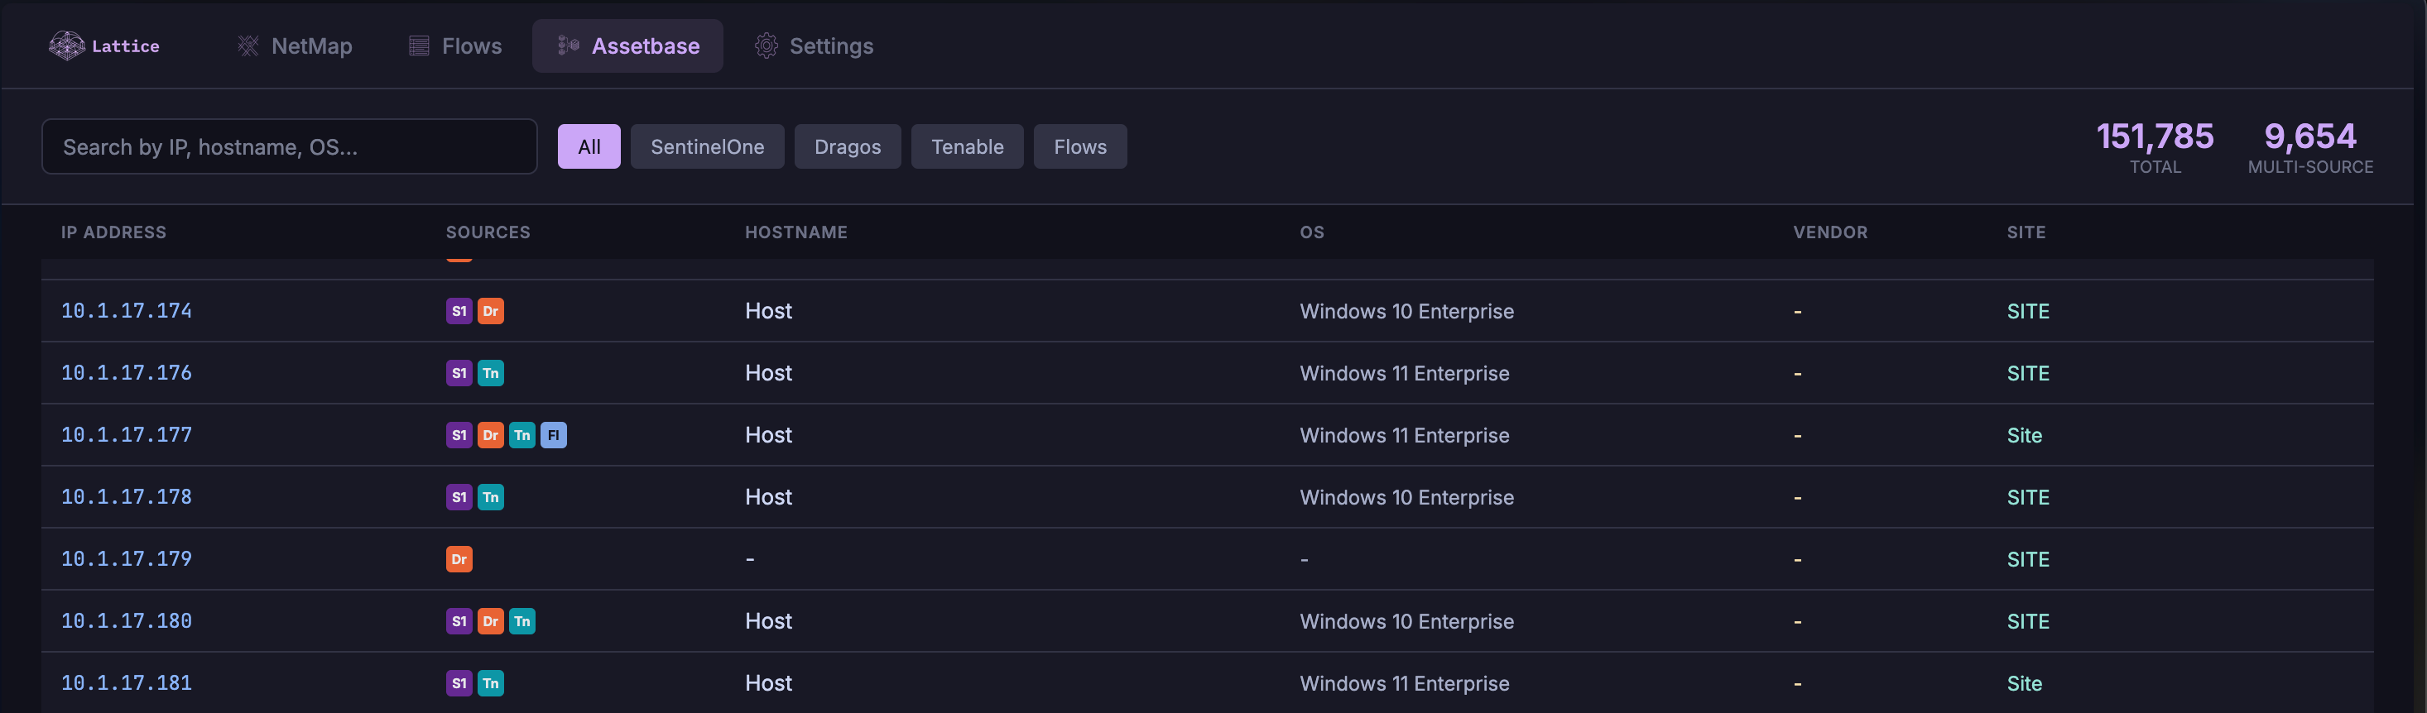This screenshot has width=2427, height=713.
Task: Click the S1 badge on 10.1.17.174
Action: 459,311
